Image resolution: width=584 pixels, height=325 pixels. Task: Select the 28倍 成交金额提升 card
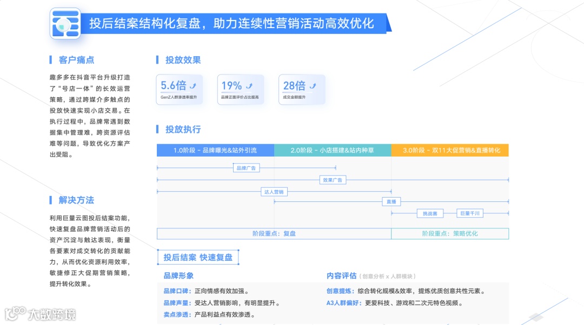coord(302,90)
